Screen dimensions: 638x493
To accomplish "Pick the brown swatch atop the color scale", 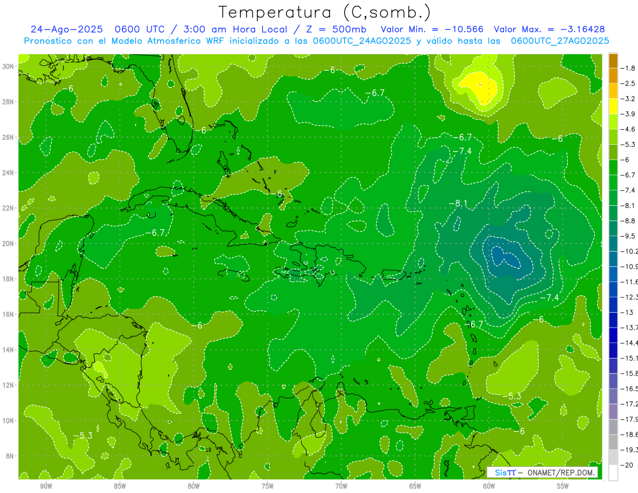I will [613, 61].
